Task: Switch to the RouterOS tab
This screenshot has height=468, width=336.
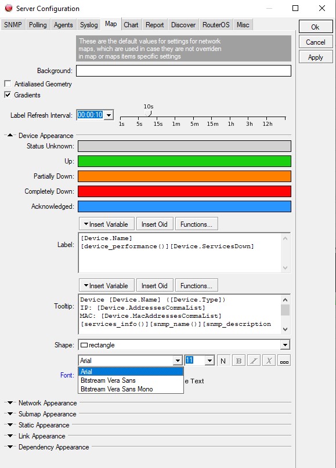Action: pyautogui.click(x=216, y=25)
